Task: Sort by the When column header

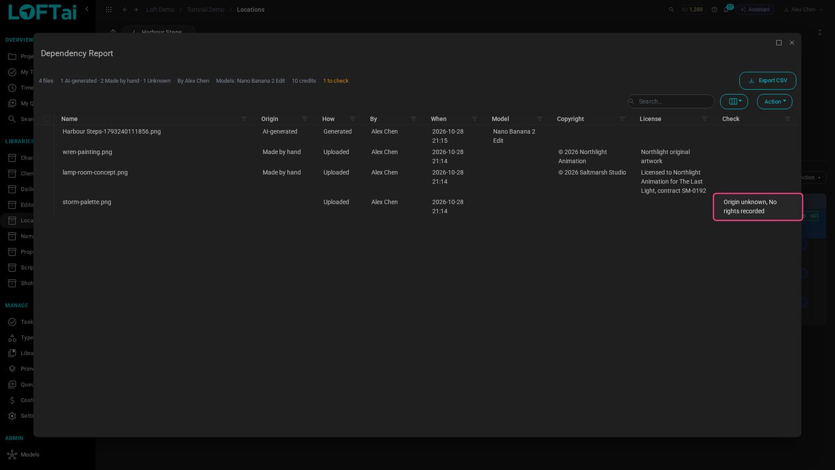Action: pos(438,119)
